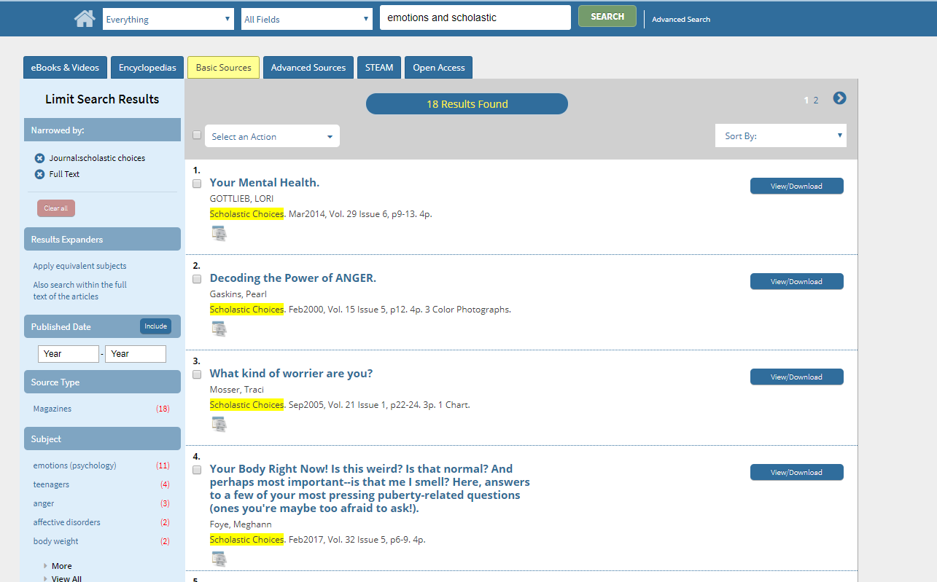Expand 'More' subjects in sidebar
Viewport: 937px width, 582px height.
(61, 566)
